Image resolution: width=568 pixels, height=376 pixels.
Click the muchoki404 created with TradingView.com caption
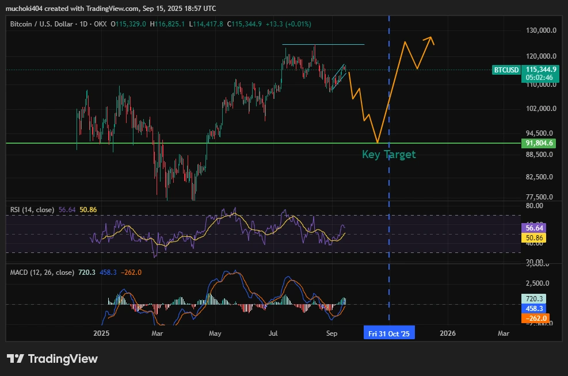(x=111, y=8)
